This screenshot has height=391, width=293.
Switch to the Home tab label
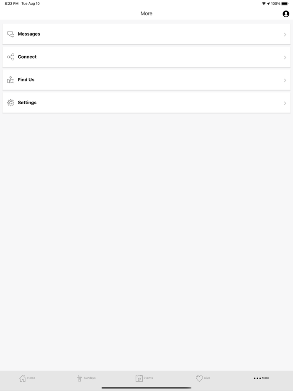click(31, 378)
